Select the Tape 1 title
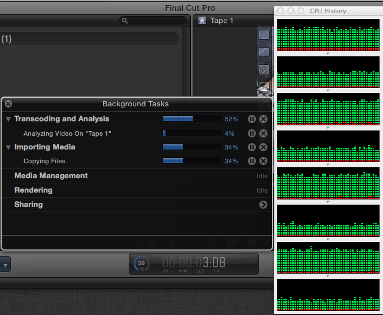383x315 pixels. coord(222,21)
